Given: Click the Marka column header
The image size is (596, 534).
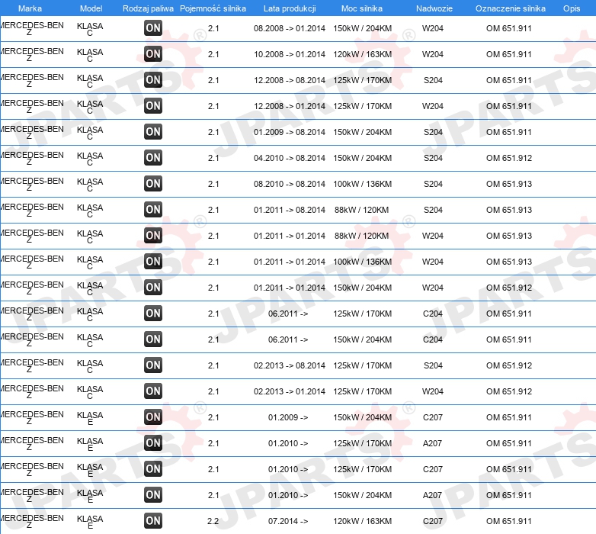Looking at the screenshot, I should 30,8.
